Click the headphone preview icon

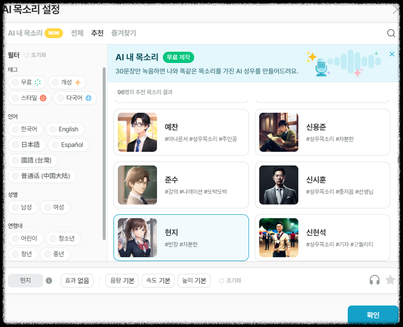[375, 280]
